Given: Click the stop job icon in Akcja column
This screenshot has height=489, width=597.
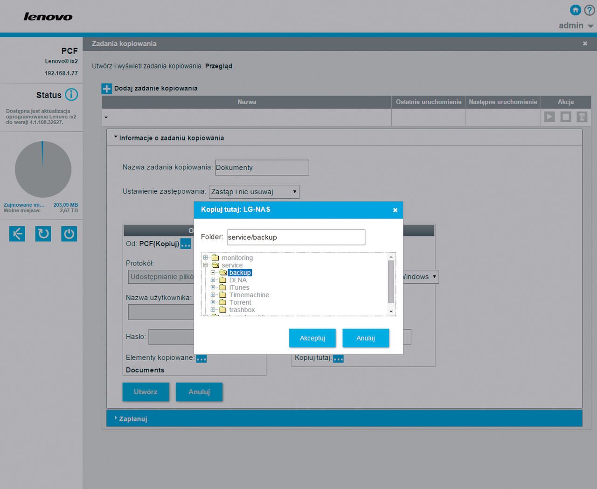Looking at the screenshot, I should click(x=566, y=117).
